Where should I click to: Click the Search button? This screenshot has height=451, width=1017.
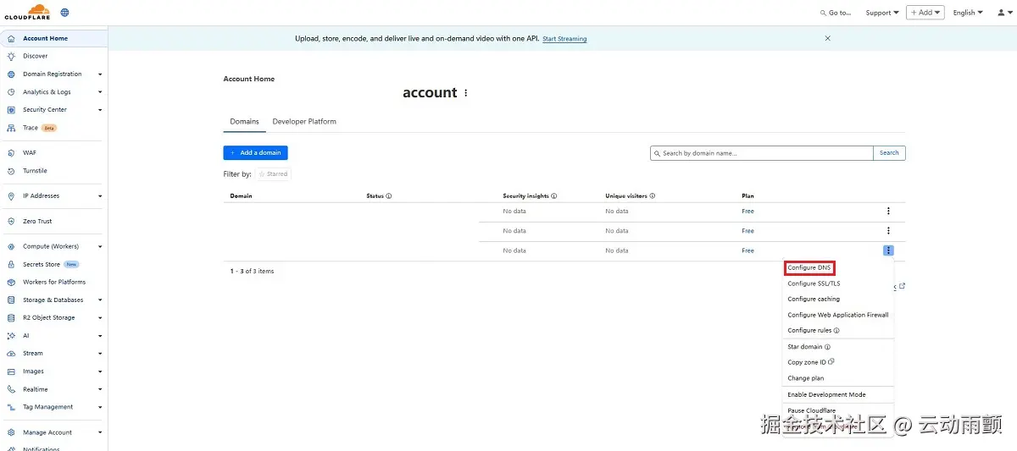(x=889, y=153)
